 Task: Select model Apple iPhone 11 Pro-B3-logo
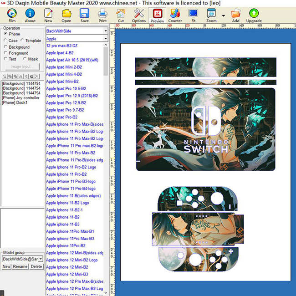[71, 181]
